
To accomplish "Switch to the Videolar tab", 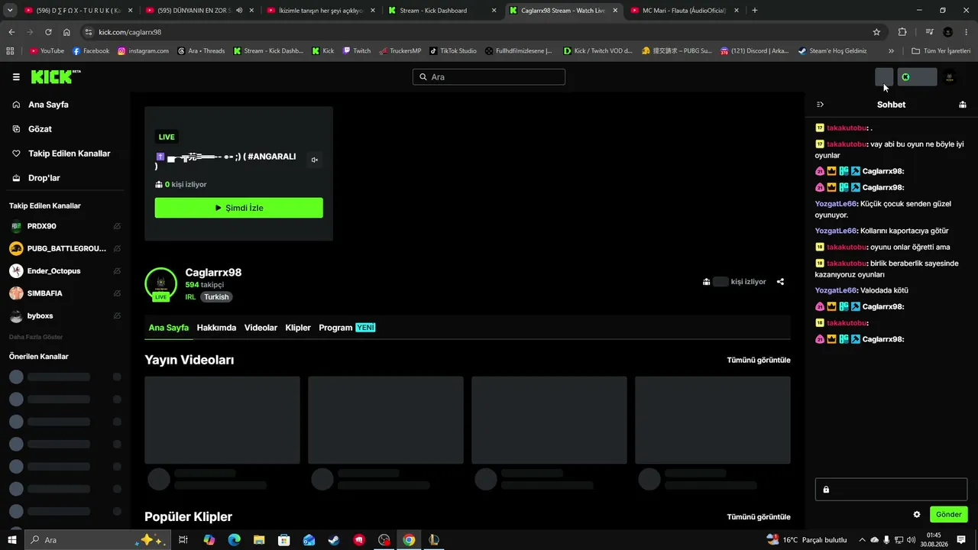I will (x=261, y=328).
